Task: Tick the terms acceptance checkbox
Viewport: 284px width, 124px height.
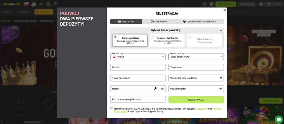Action: (111, 109)
